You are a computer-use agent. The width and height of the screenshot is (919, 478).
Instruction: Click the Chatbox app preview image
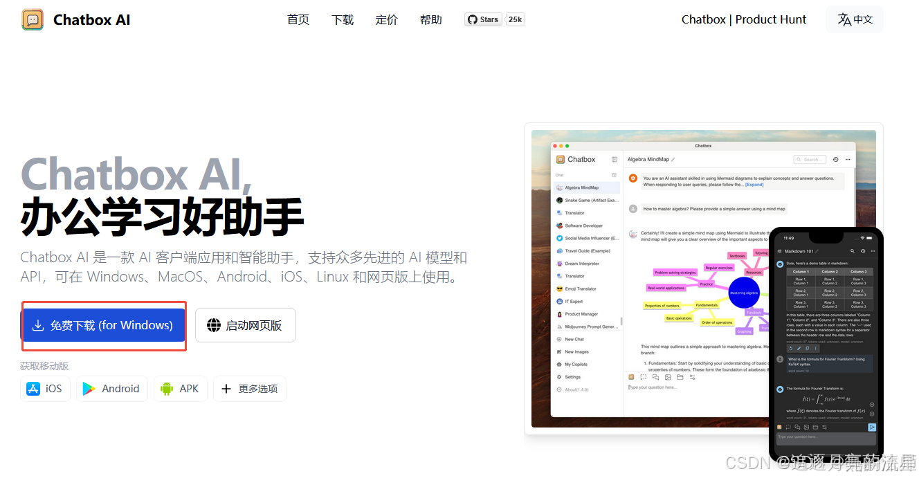tap(704, 279)
